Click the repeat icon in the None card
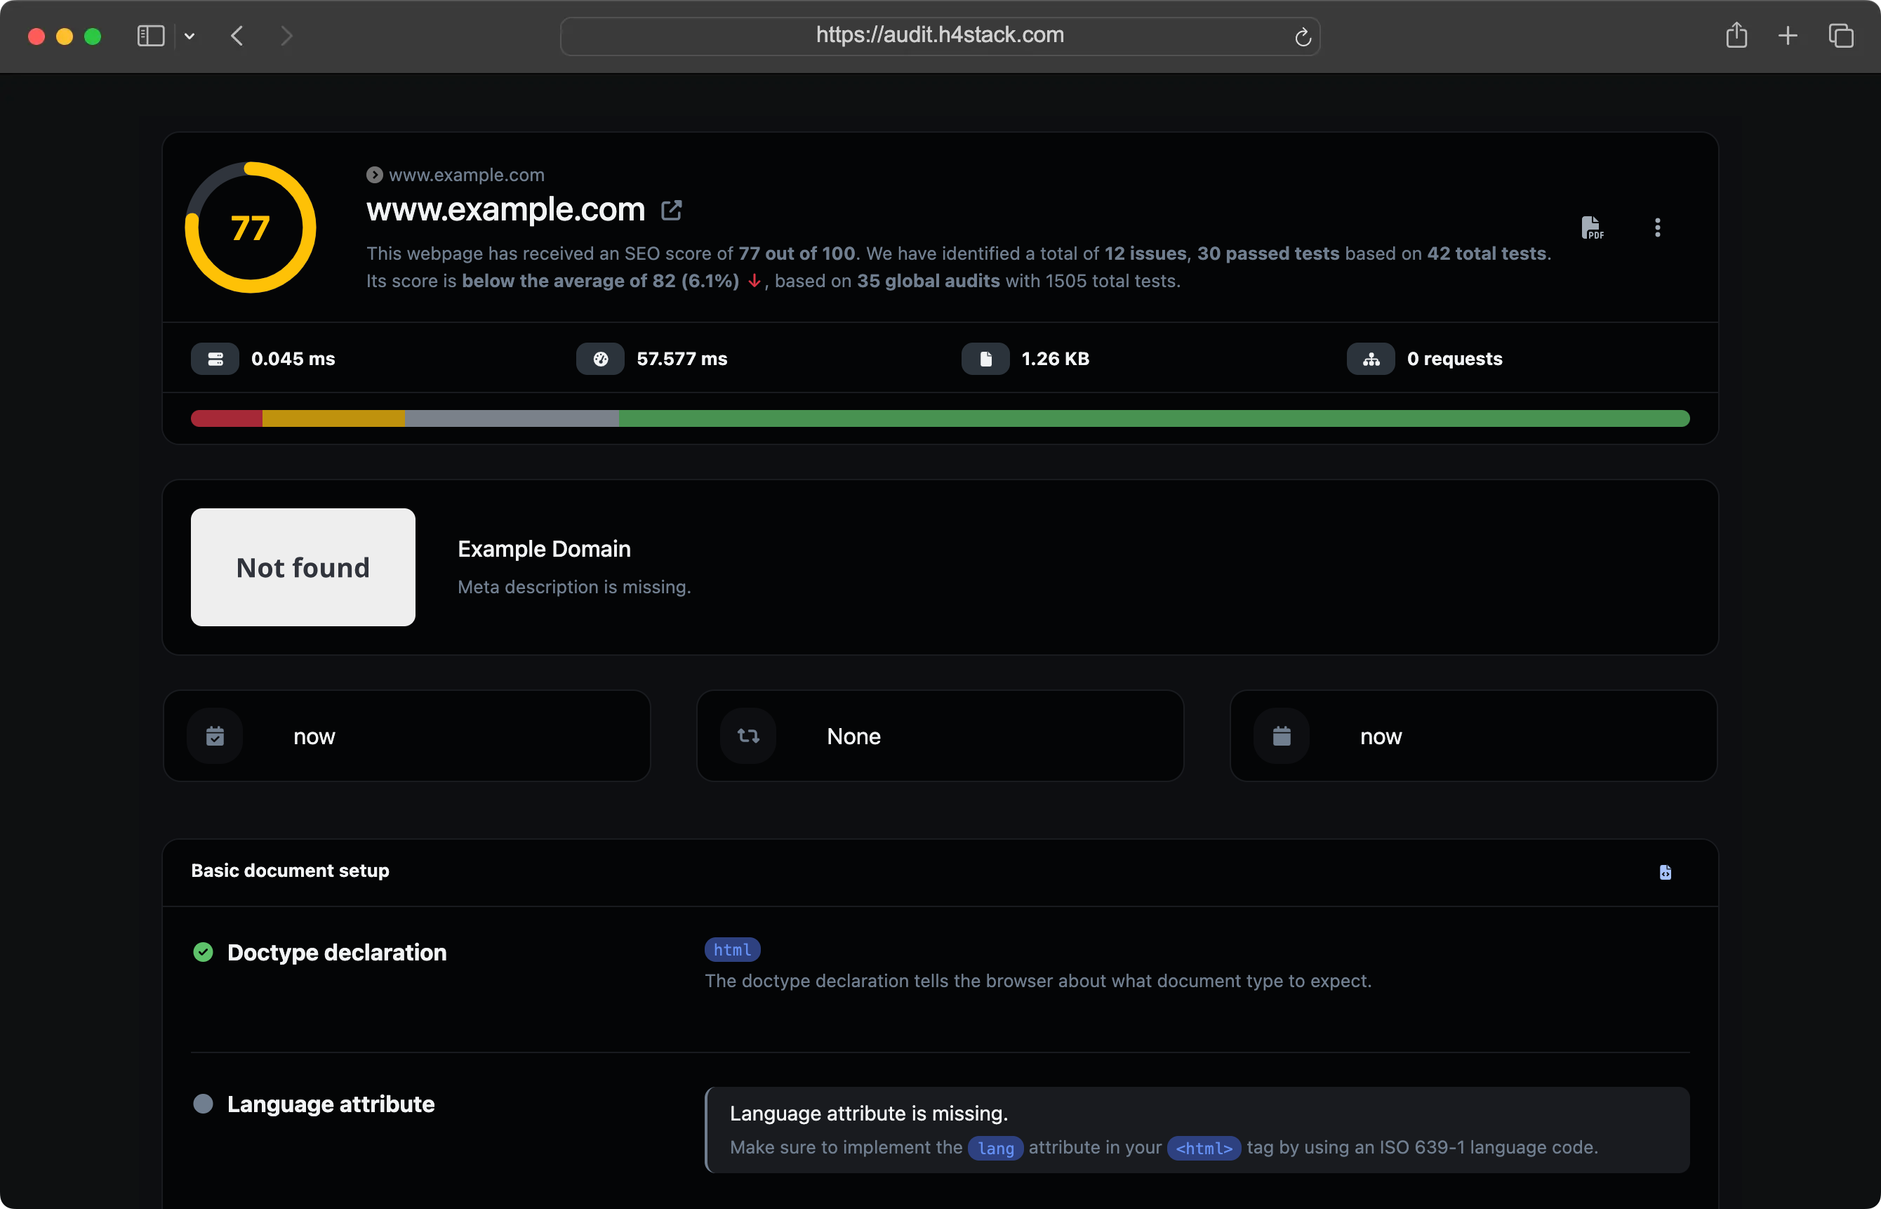Image resolution: width=1881 pixels, height=1209 pixels. coord(748,736)
